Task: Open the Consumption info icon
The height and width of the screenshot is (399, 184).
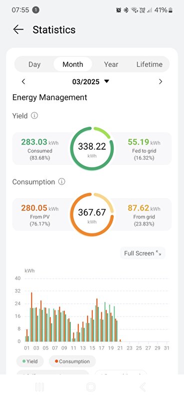Action: pyautogui.click(x=62, y=182)
